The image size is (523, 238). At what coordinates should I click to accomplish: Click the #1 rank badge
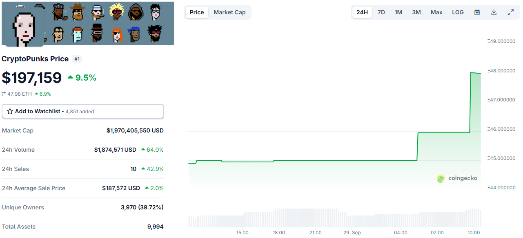77,59
